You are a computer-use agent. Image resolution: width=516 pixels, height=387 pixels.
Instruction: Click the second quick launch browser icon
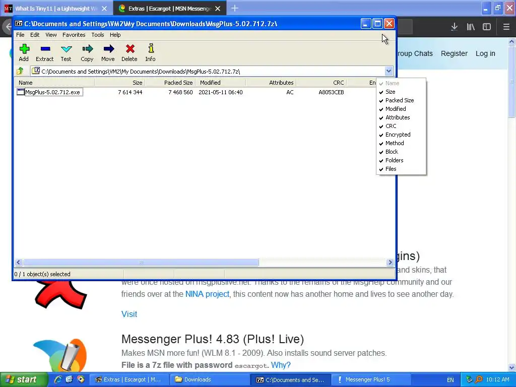[69, 379]
